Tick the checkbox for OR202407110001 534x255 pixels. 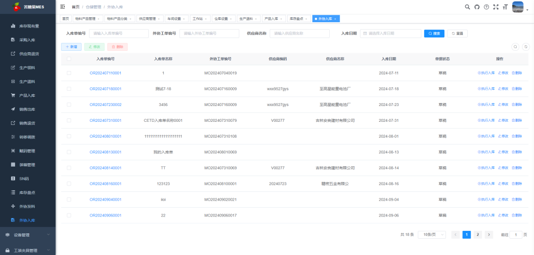click(69, 73)
